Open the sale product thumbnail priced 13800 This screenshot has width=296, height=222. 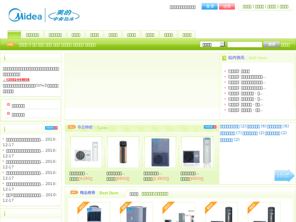(x=160, y=152)
